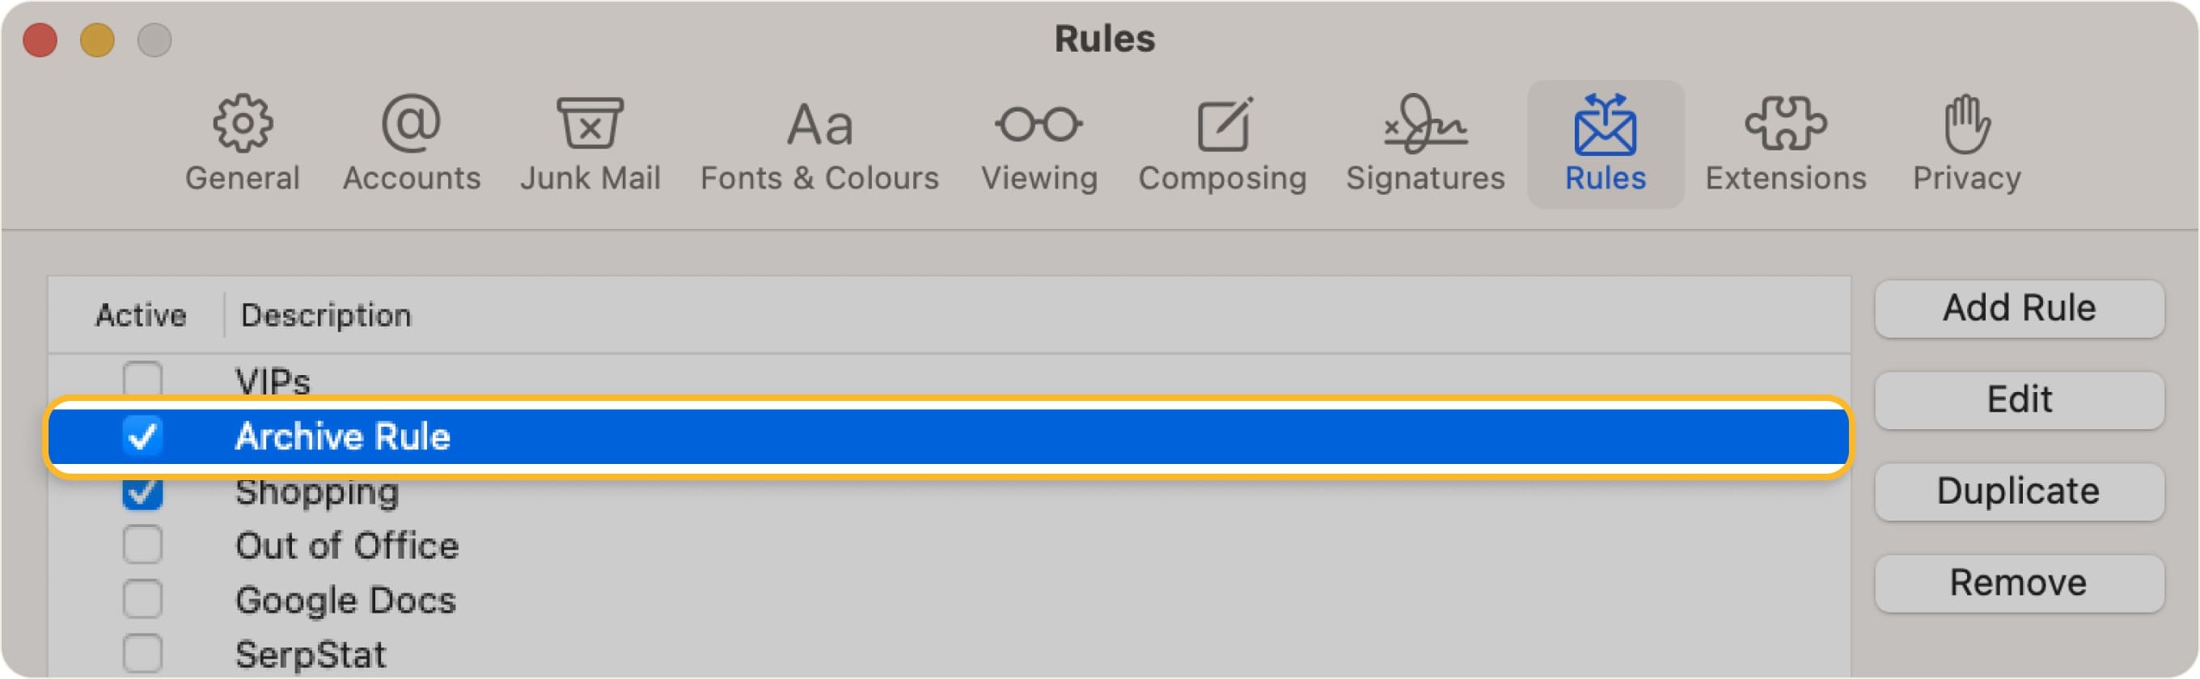The width and height of the screenshot is (2200, 679).
Task: Click the Active column header
Action: (x=142, y=314)
